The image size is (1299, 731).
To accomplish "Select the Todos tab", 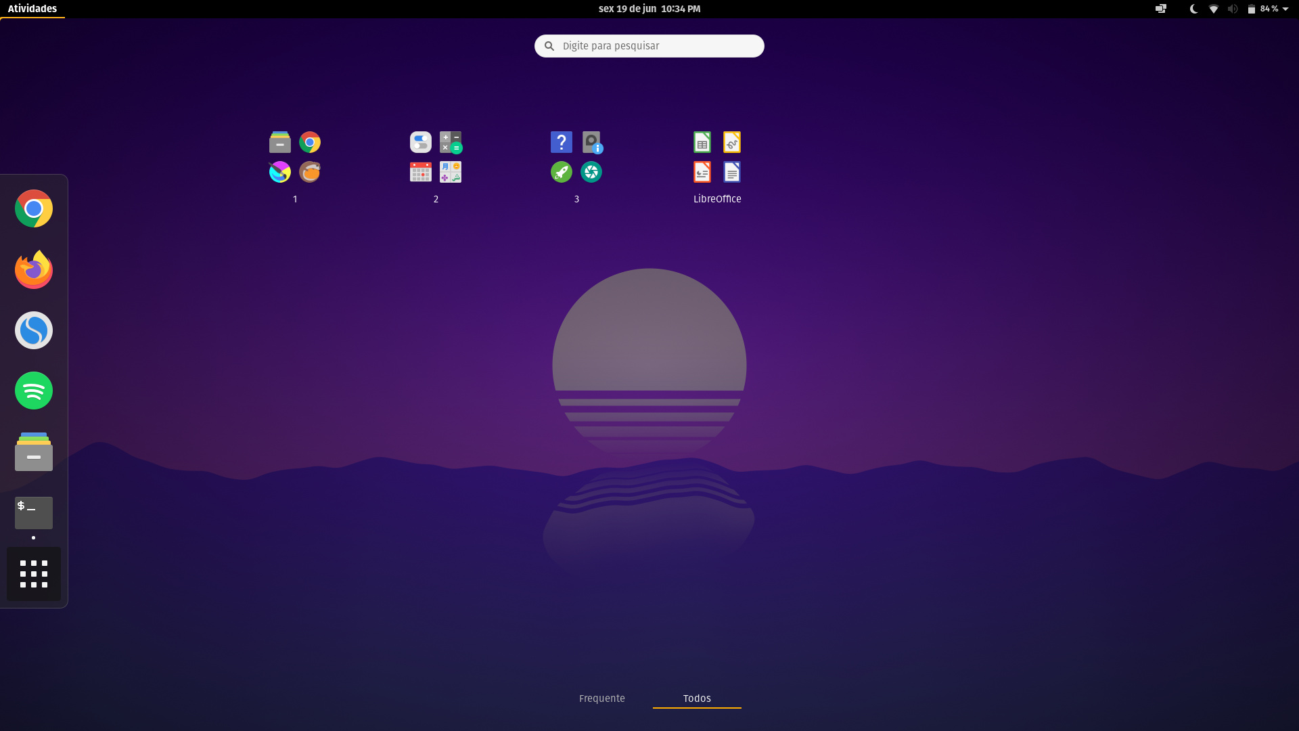I will coord(697,699).
